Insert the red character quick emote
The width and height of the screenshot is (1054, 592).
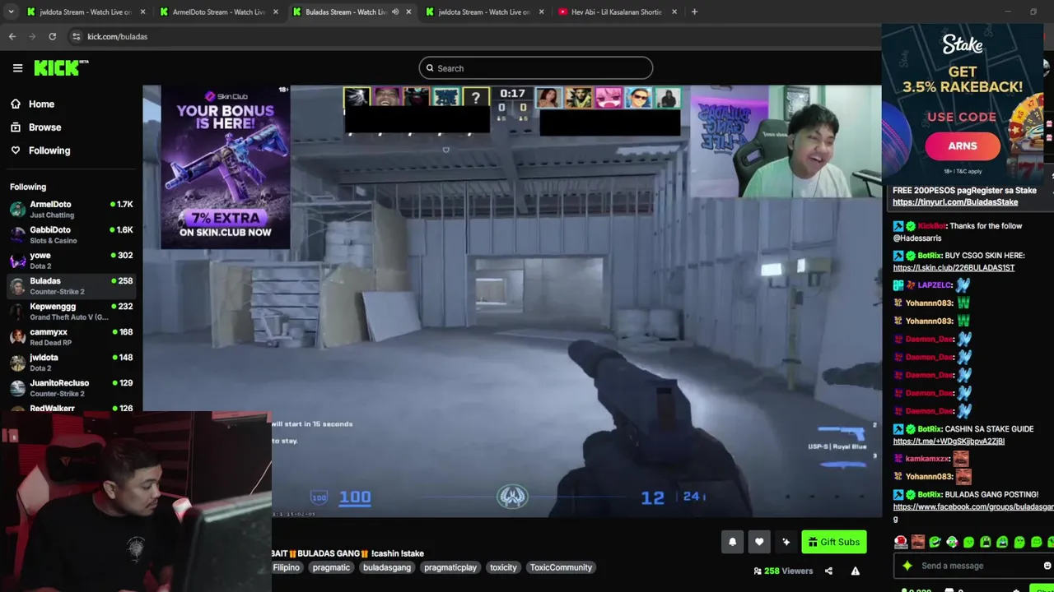(901, 542)
